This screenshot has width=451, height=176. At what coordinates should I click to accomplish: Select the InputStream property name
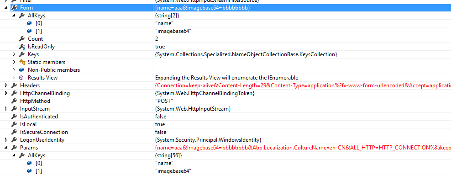pos(35,109)
